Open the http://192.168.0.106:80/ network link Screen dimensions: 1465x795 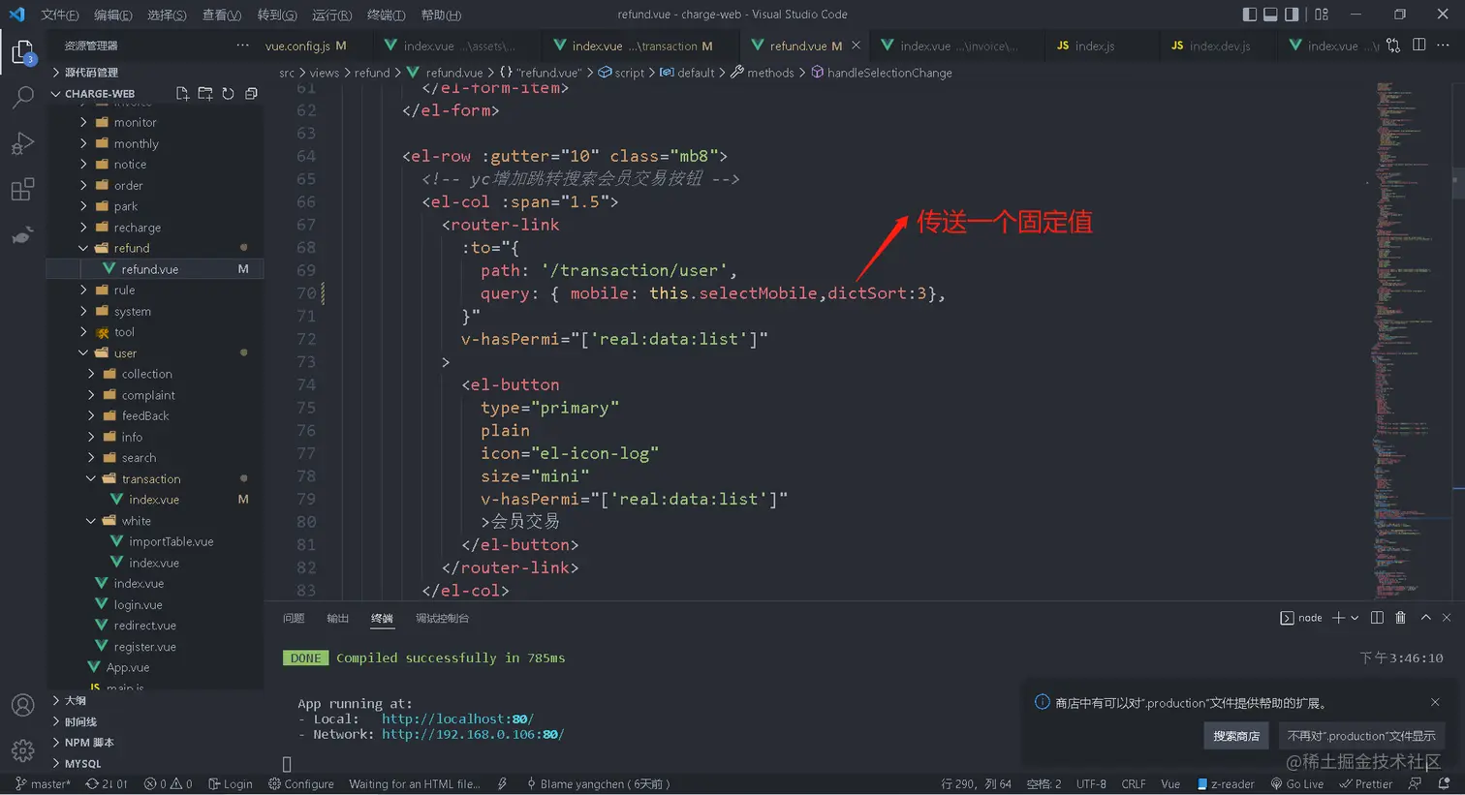coord(473,734)
